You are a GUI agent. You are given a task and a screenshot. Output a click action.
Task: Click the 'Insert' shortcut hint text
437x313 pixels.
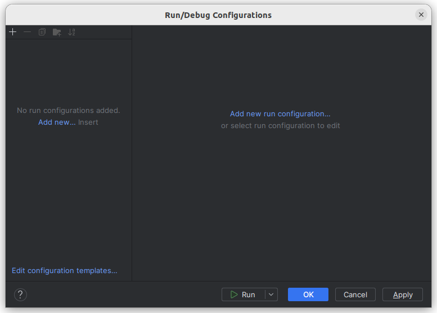tap(88, 122)
